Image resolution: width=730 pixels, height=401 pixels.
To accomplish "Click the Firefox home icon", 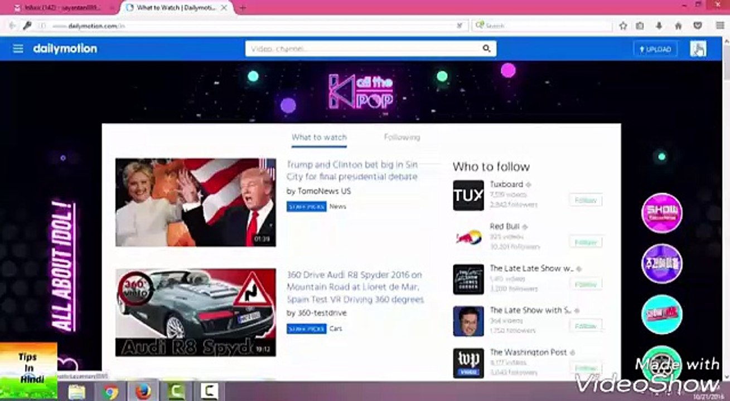I will click(678, 26).
